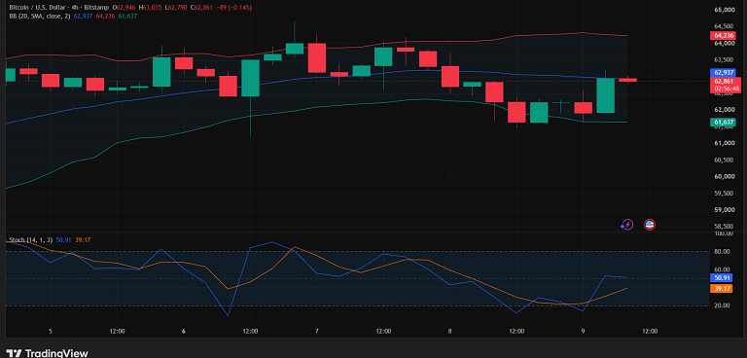Click the date label 7 on time axis

[x=317, y=332]
